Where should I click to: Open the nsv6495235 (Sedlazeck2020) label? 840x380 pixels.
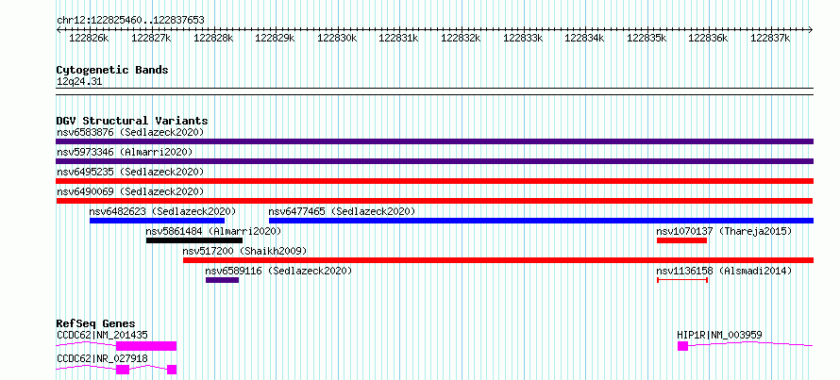point(130,172)
